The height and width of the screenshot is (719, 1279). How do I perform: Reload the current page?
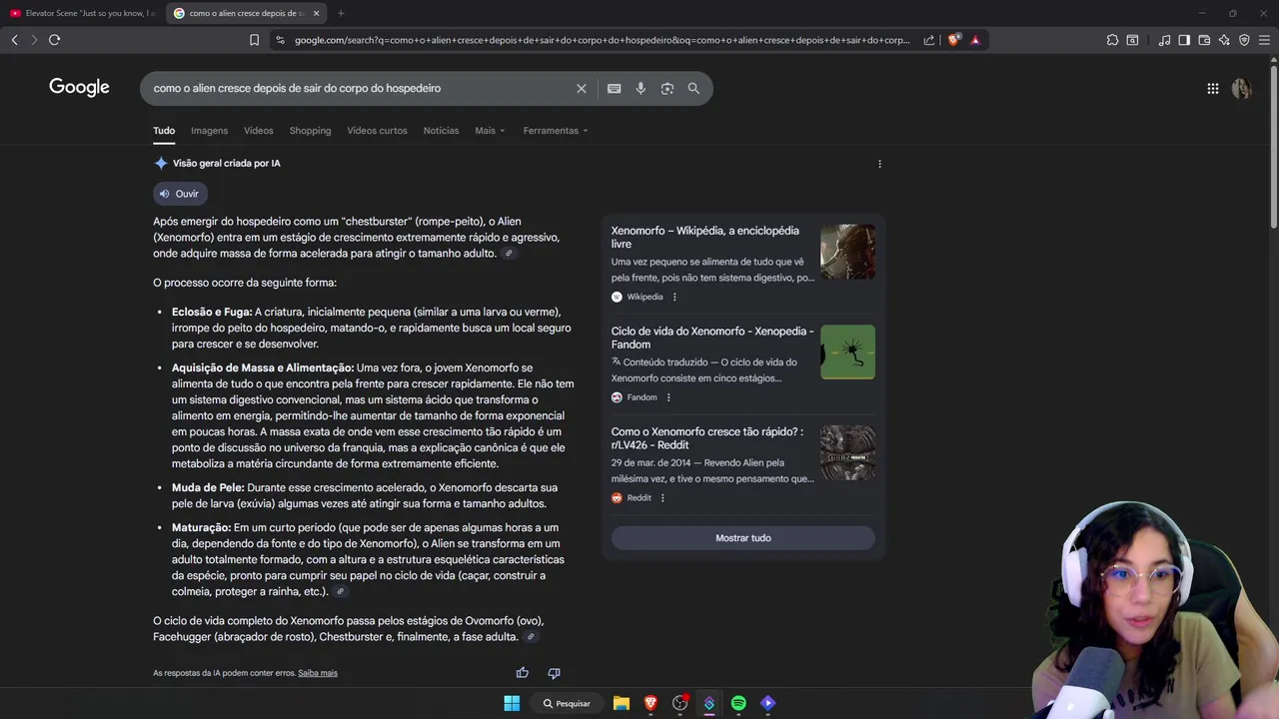tap(54, 40)
